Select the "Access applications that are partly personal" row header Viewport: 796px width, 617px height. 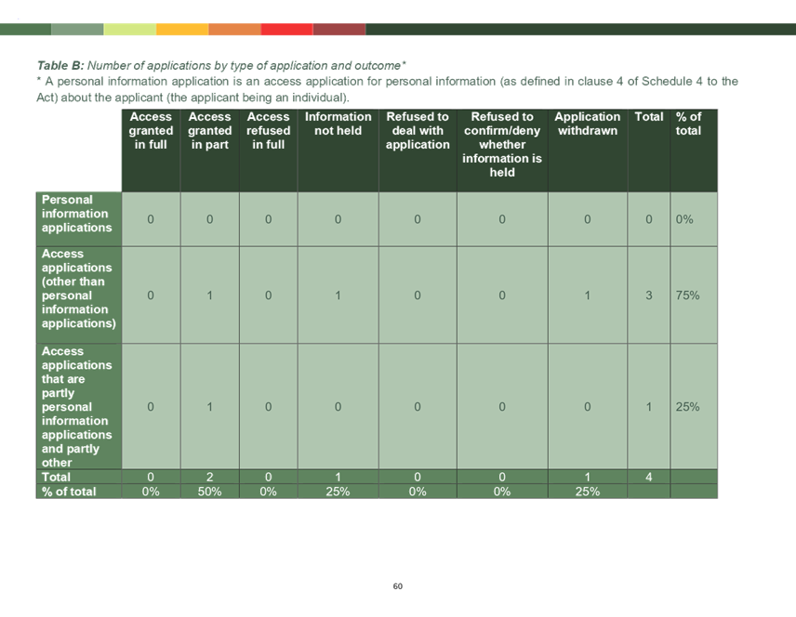tap(79, 406)
